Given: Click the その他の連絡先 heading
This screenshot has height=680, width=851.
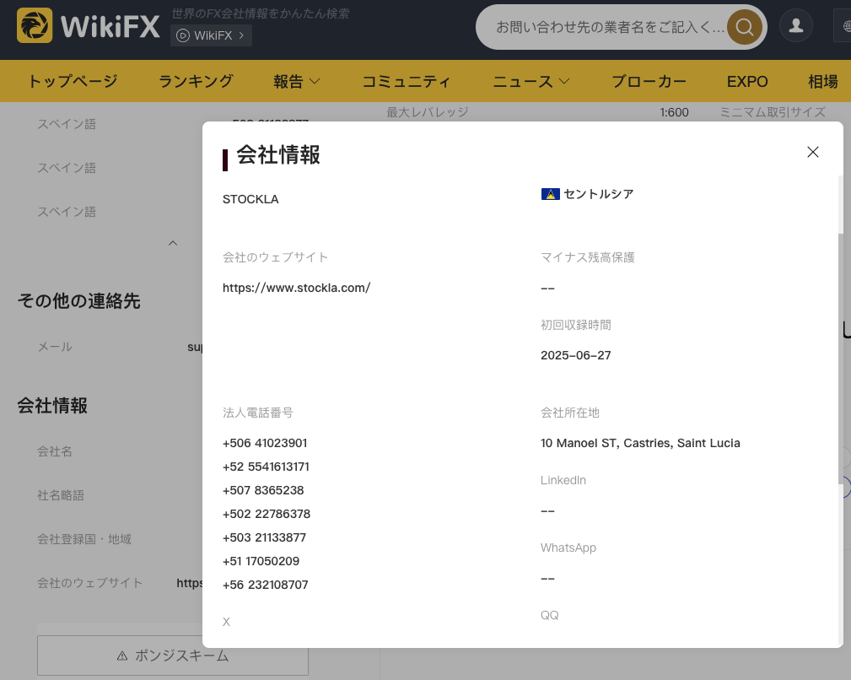Looking at the screenshot, I should (78, 300).
